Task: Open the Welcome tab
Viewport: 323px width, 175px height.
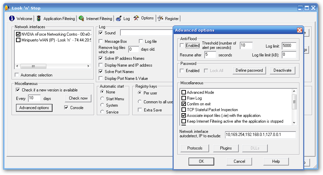Action: coord(21,18)
